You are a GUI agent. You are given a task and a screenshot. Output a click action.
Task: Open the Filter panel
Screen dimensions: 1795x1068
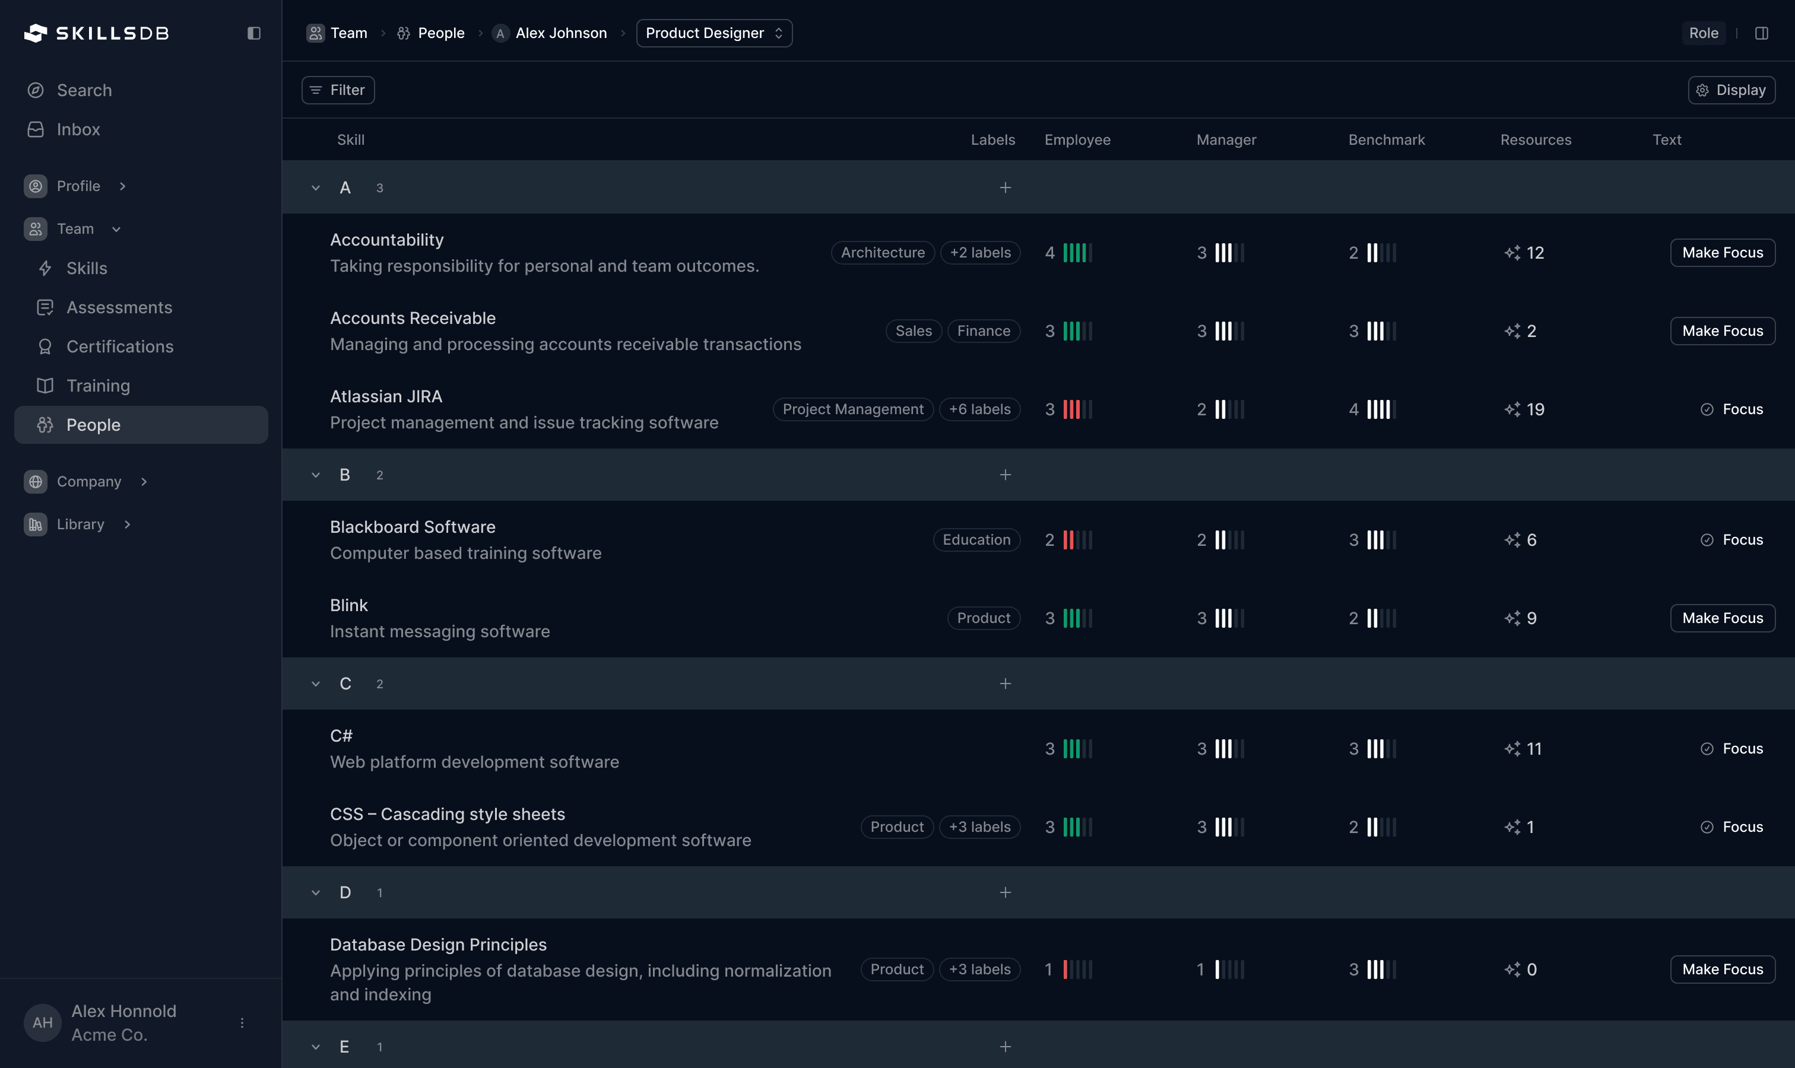click(x=338, y=89)
